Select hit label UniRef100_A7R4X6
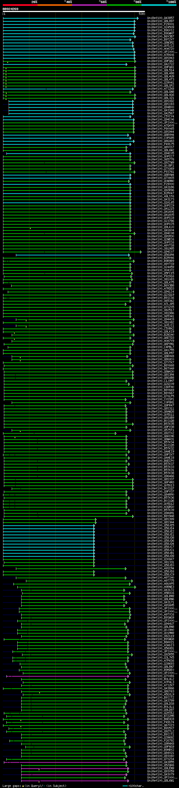 coord(160,55)
